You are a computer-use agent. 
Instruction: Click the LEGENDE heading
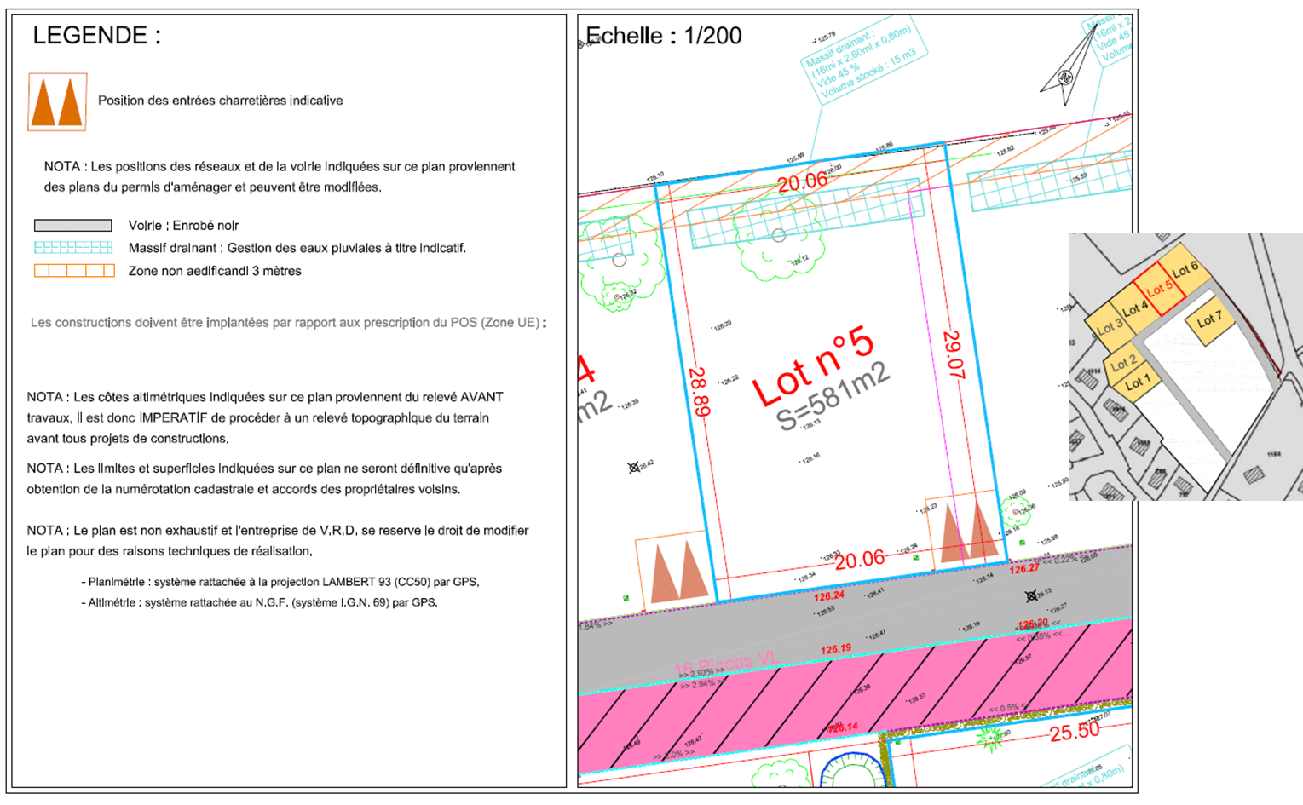point(96,36)
